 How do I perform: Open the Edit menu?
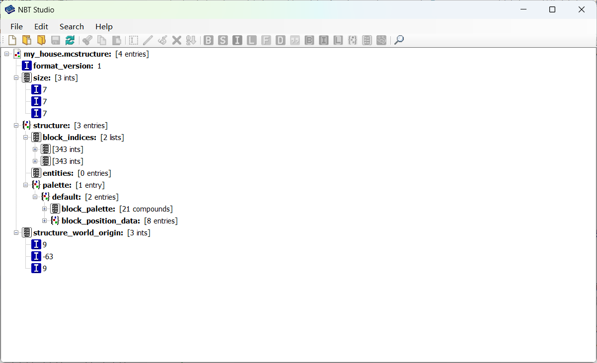pos(41,27)
